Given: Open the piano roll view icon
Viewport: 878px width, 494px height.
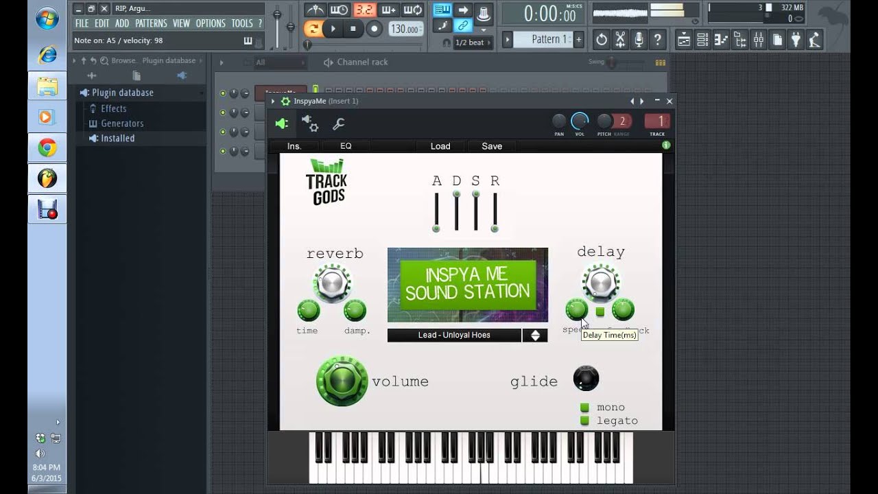Looking at the screenshot, I should [721, 39].
